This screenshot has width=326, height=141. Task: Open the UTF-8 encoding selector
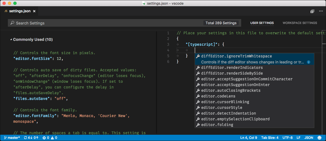click(287, 138)
